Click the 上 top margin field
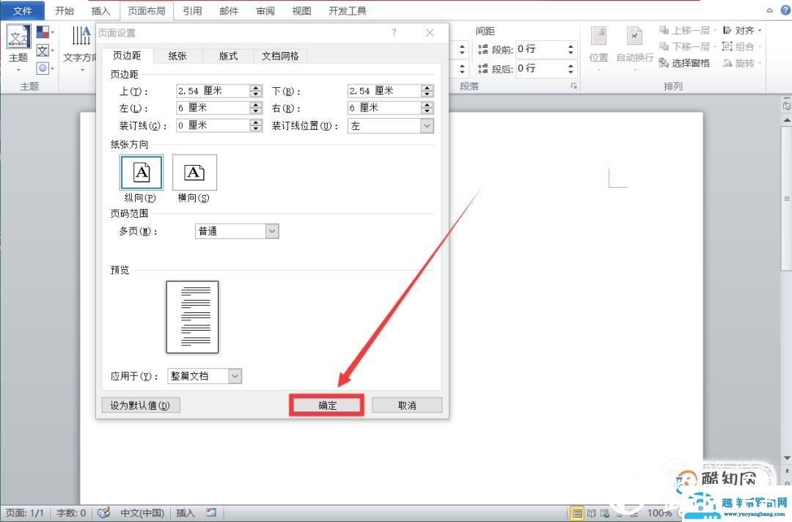 (213, 91)
